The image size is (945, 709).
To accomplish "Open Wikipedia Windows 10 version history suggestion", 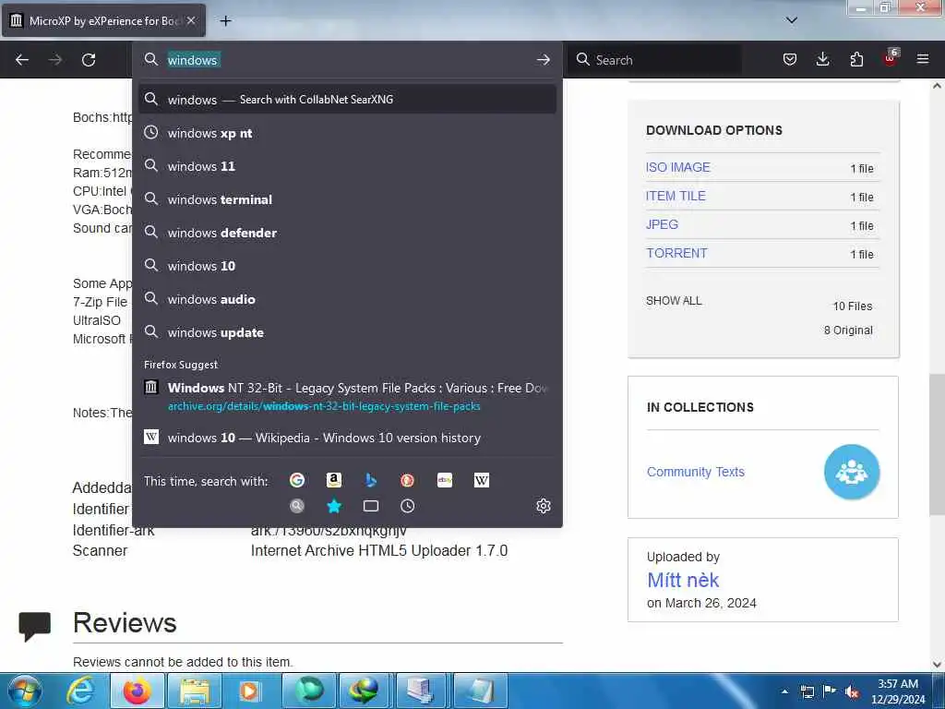I will (x=347, y=438).
